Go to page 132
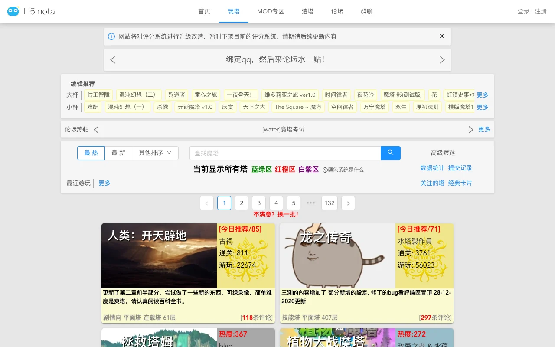The width and height of the screenshot is (555, 347). (330, 203)
